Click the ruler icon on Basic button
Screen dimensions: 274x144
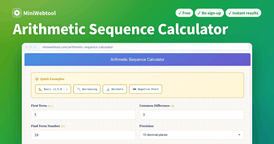tap(40, 89)
